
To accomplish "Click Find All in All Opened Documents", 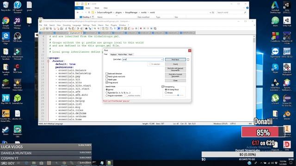I will (175, 69).
